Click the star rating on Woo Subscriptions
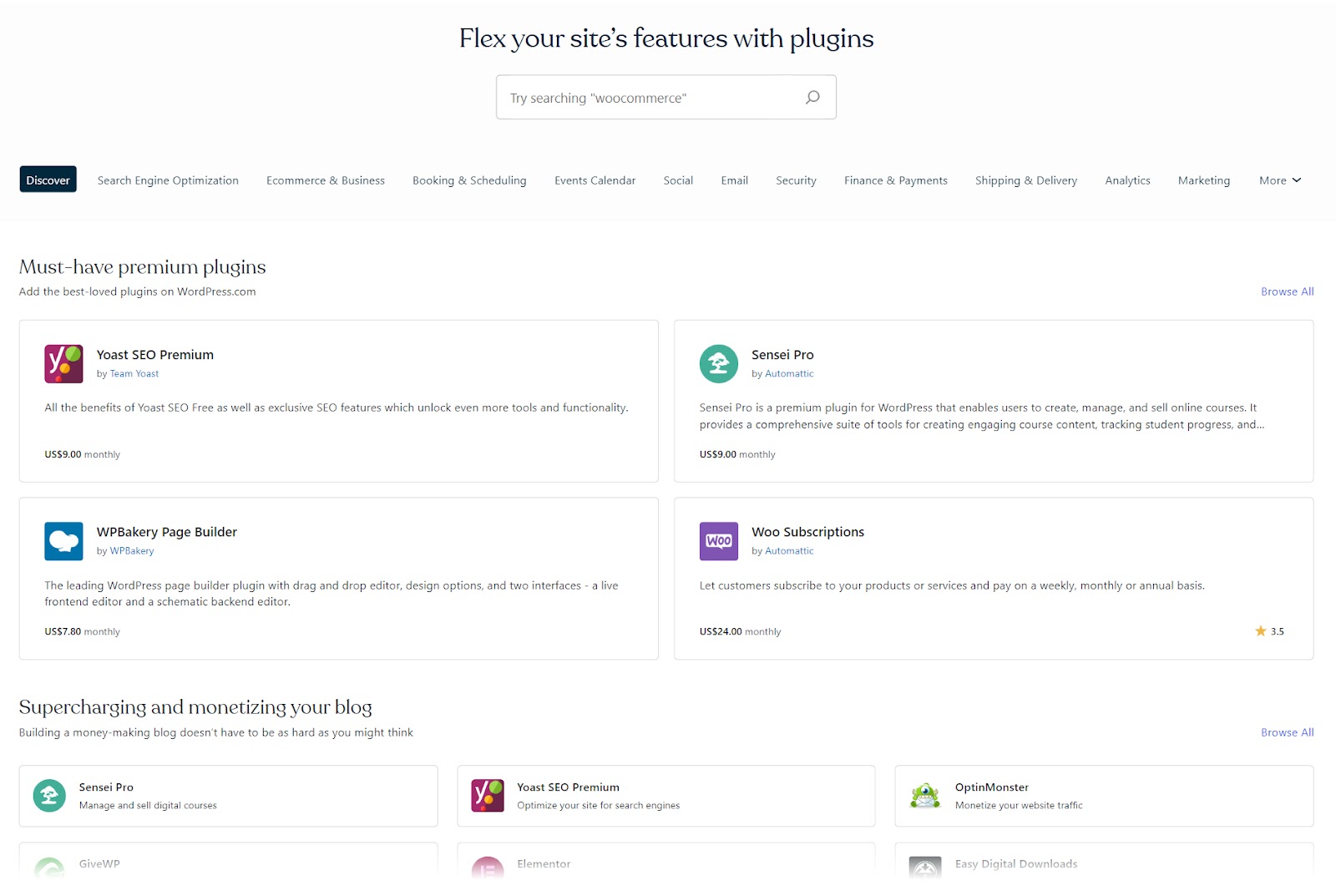 (1269, 631)
